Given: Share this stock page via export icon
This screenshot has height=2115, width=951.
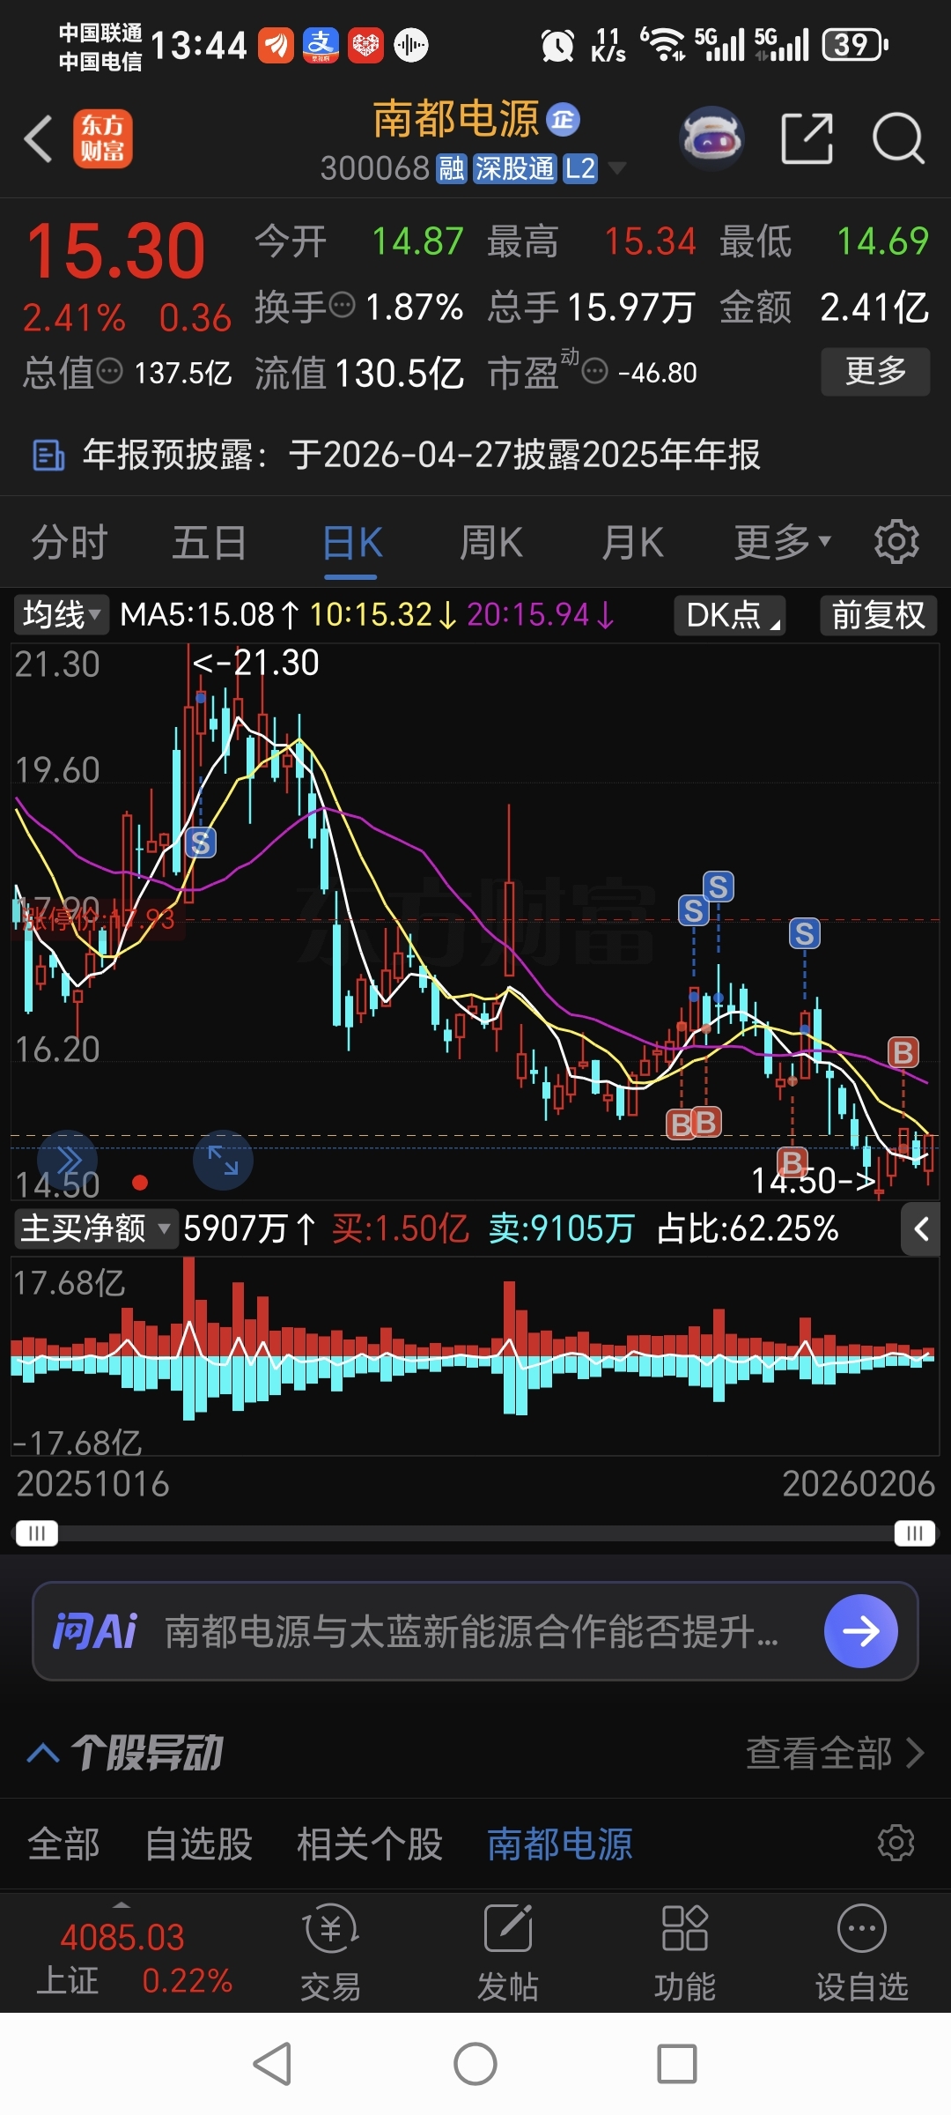Looking at the screenshot, I should [x=807, y=138].
